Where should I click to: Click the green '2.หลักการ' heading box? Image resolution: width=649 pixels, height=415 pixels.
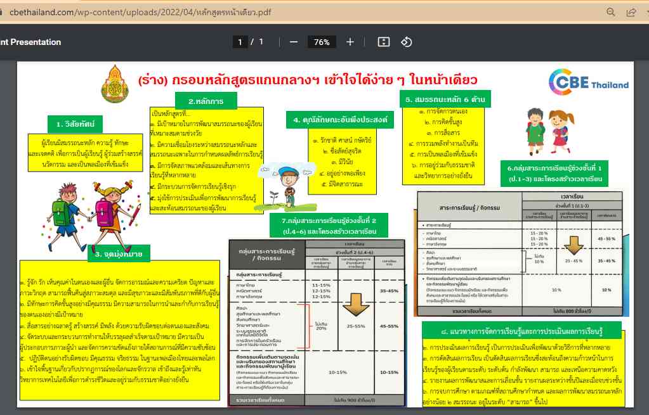coord(204,101)
